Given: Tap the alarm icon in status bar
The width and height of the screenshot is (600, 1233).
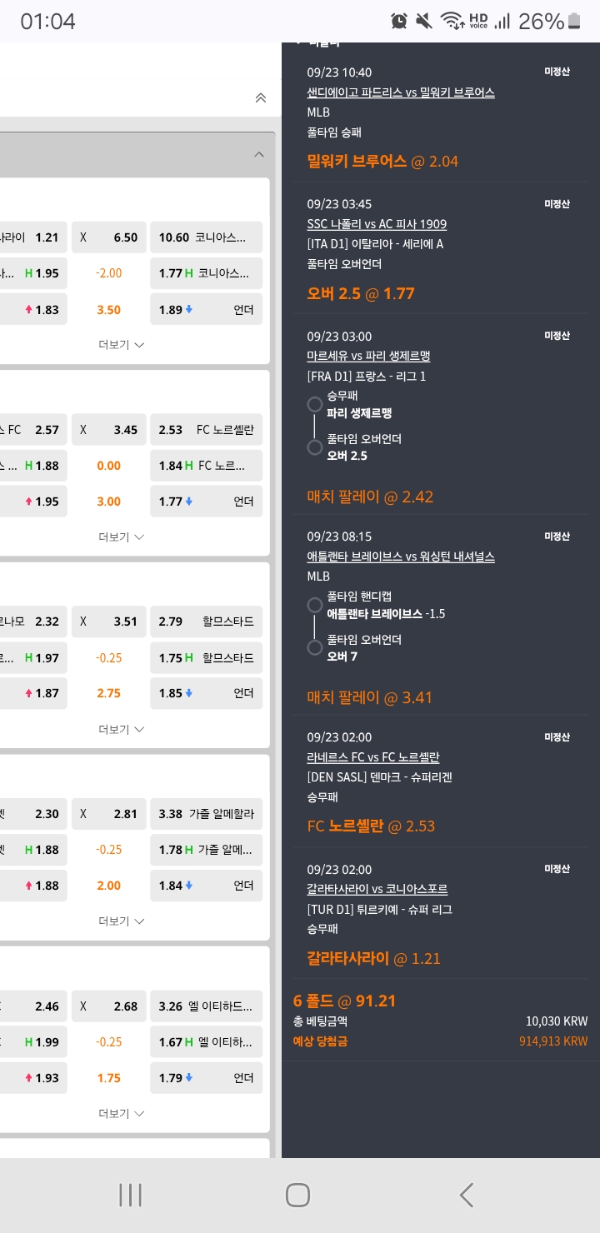Looking at the screenshot, I should (x=399, y=21).
